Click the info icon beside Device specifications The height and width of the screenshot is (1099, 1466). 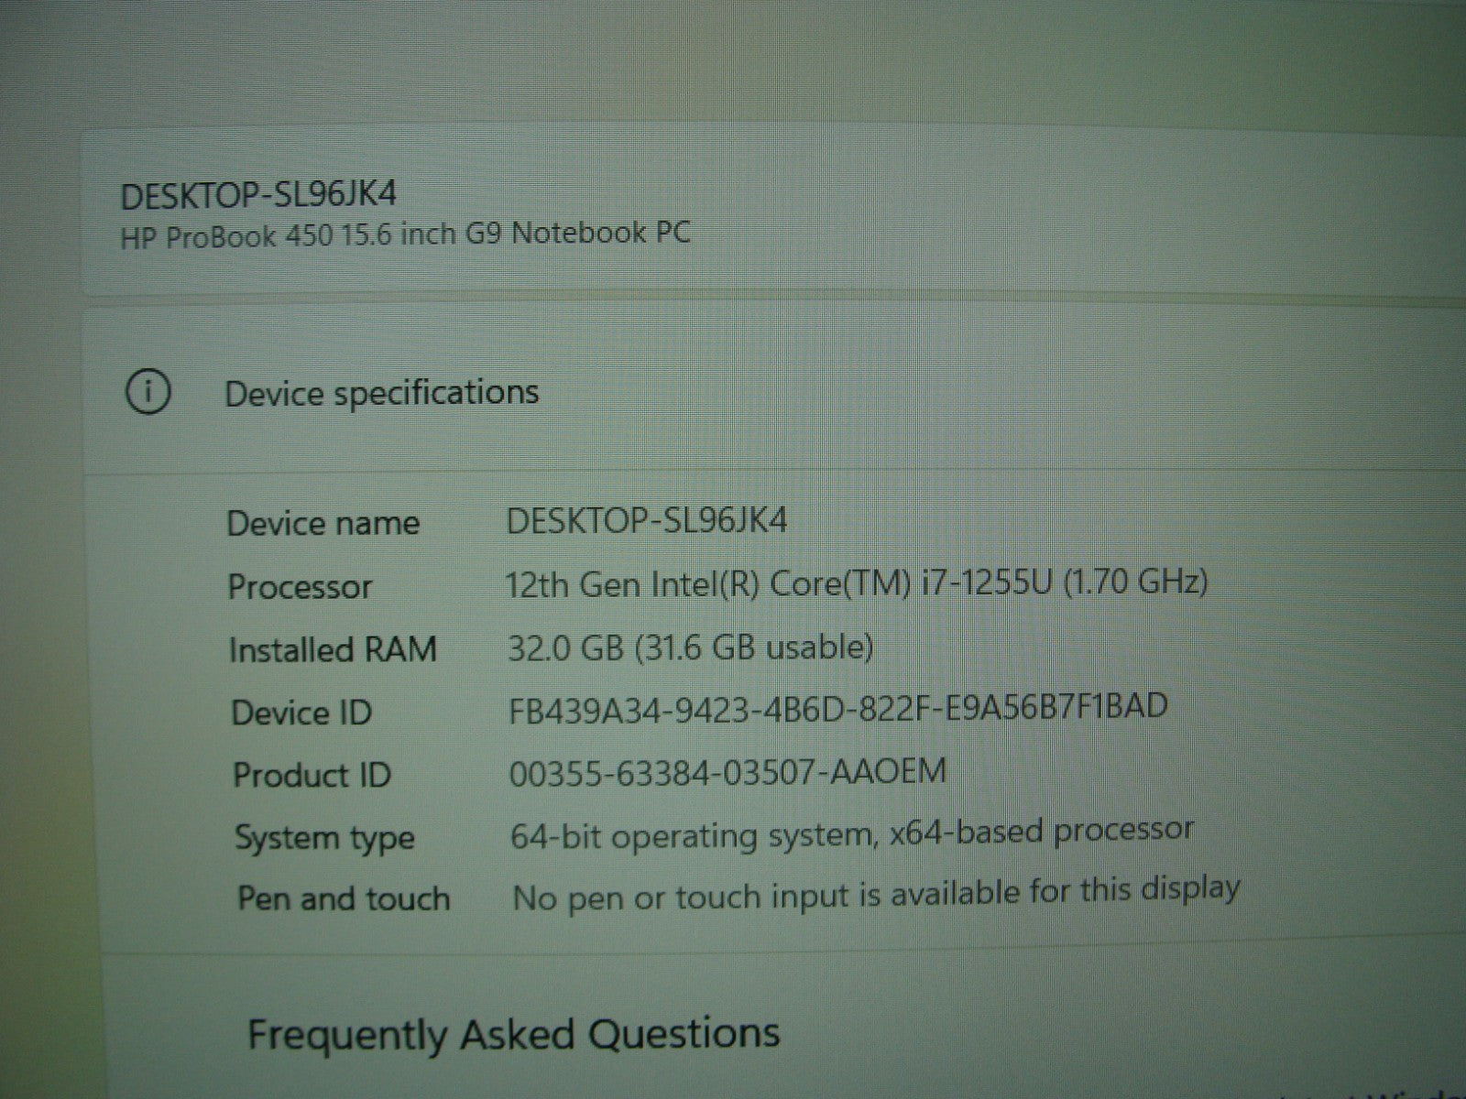(x=148, y=393)
